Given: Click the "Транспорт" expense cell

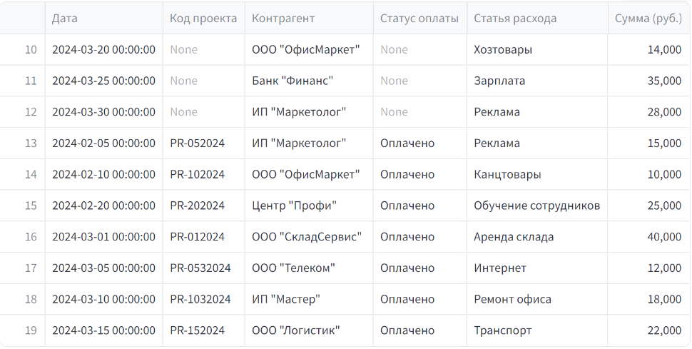Looking at the screenshot, I should pyautogui.click(x=537, y=330).
